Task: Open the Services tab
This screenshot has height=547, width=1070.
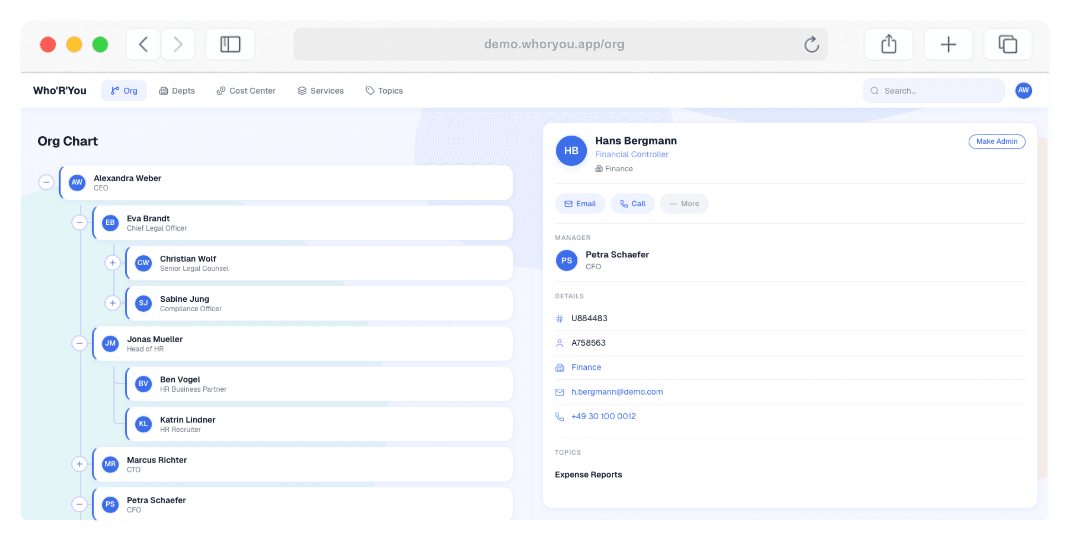Action: [x=321, y=91]
